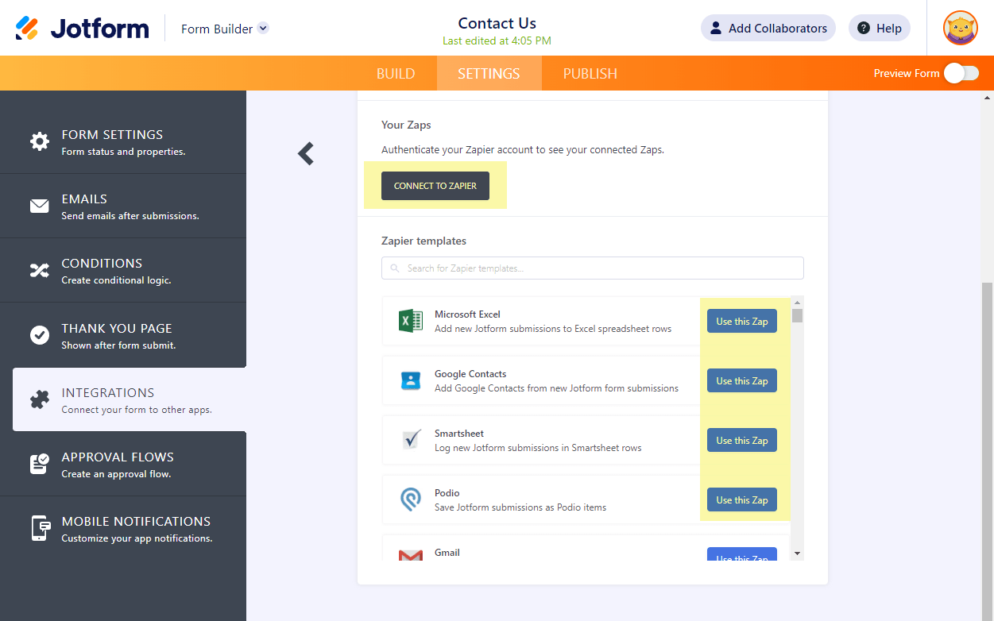Click the Add Collaborators button

(768, 29)
